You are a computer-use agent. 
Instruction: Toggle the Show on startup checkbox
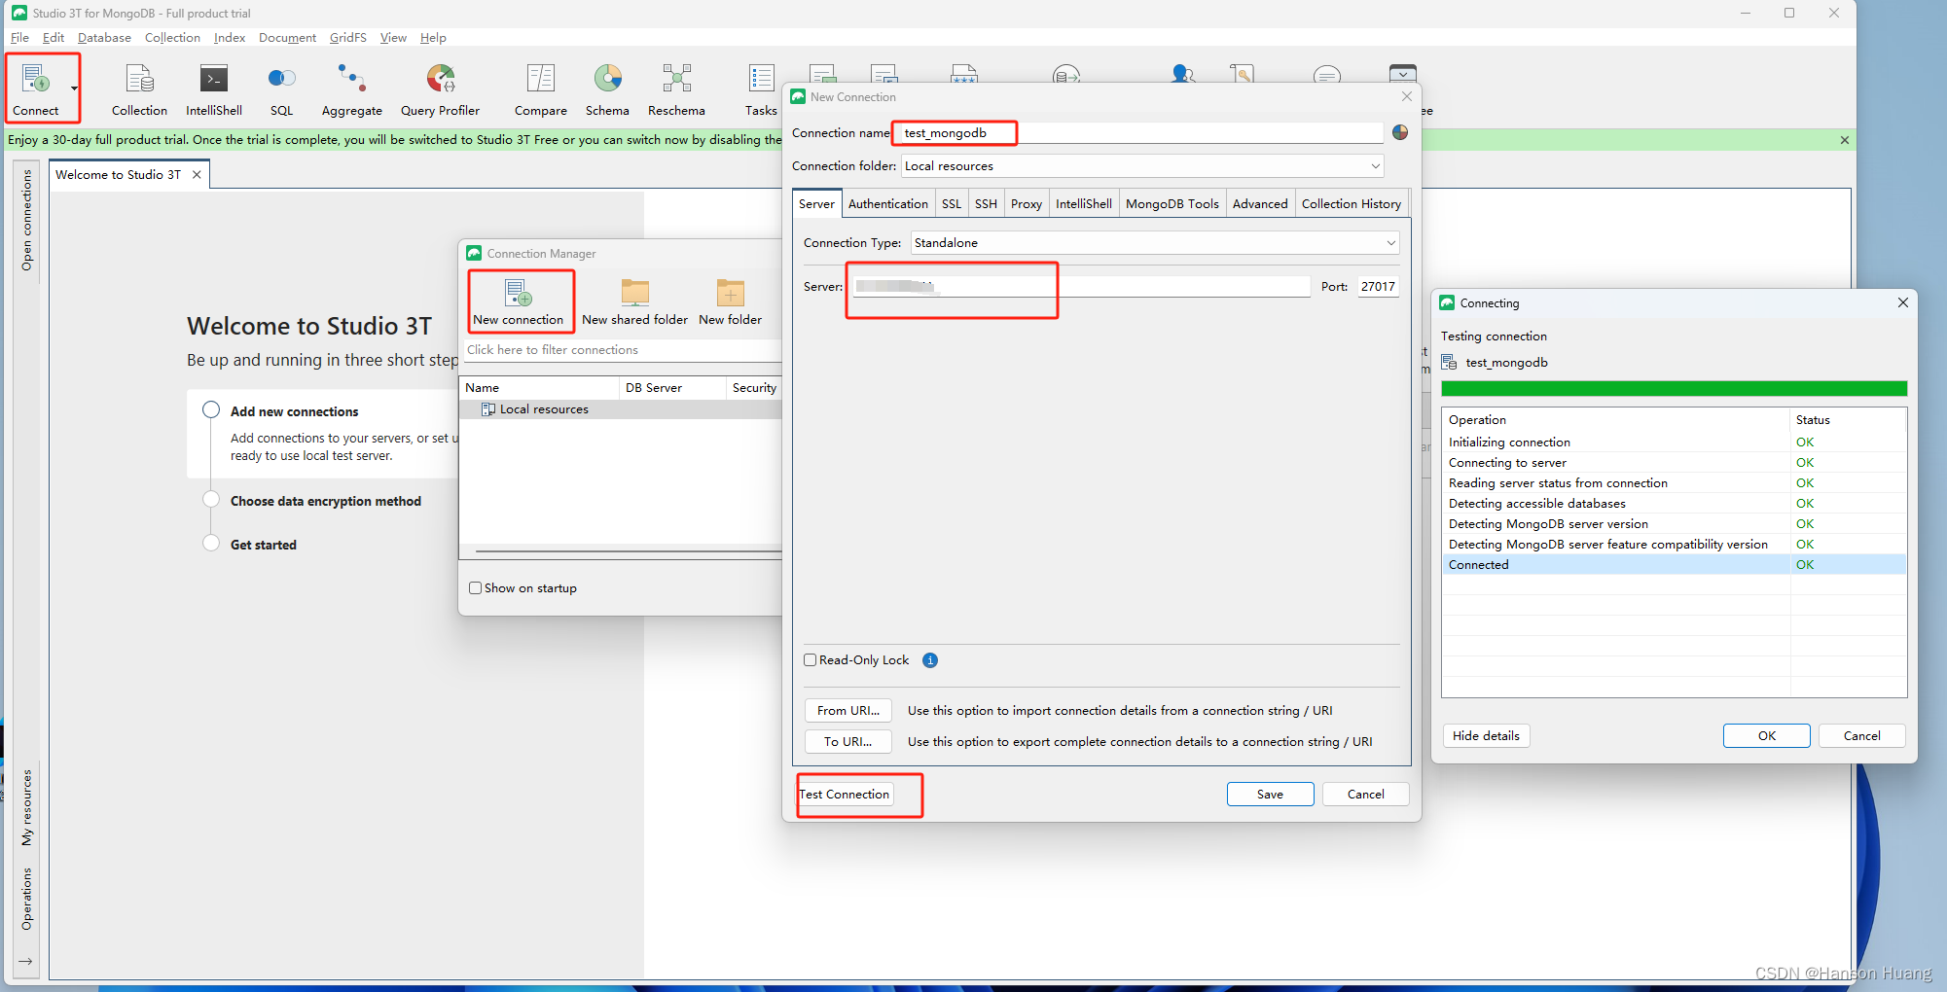[475, 588]
